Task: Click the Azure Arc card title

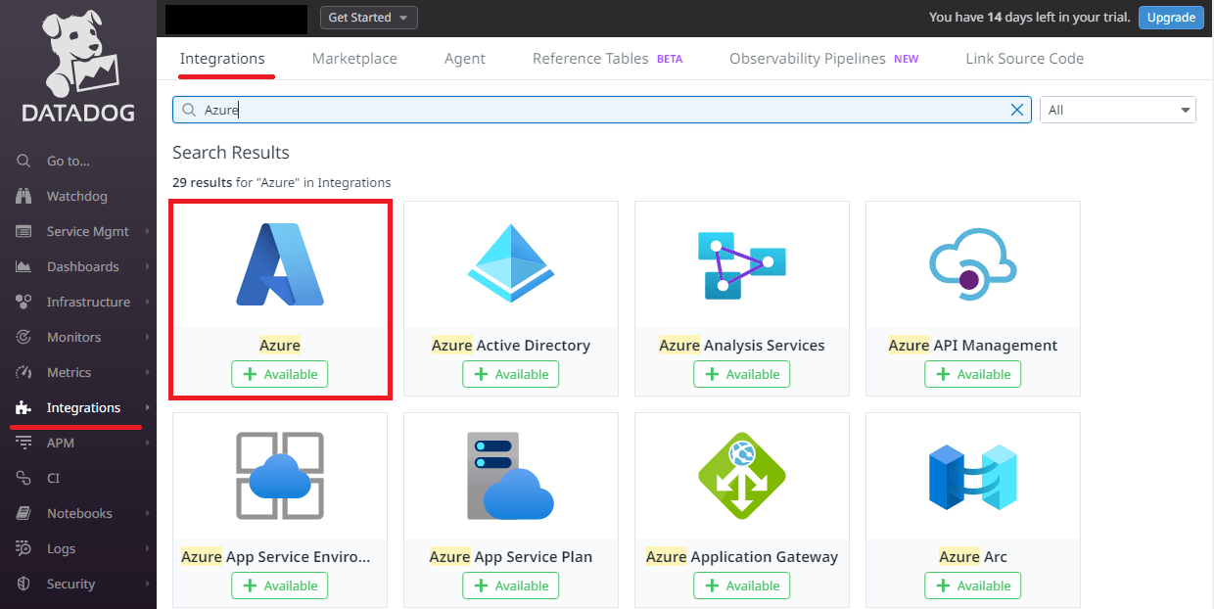Action: pos(973,556)
